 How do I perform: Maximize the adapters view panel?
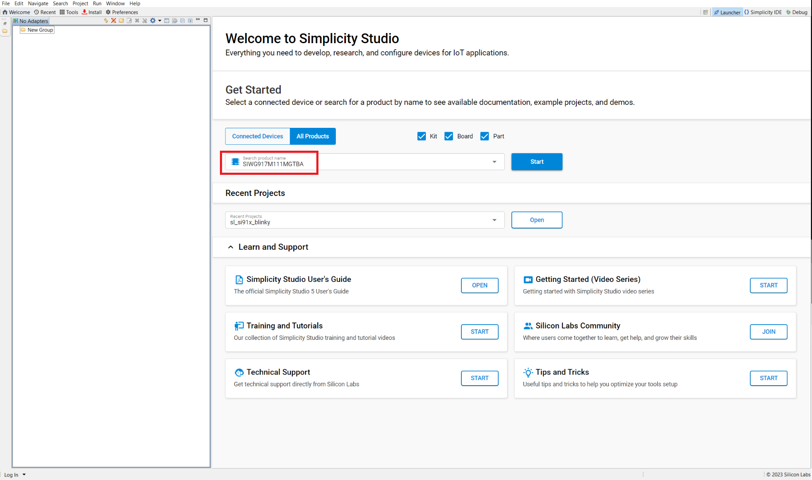click(206, 20)
